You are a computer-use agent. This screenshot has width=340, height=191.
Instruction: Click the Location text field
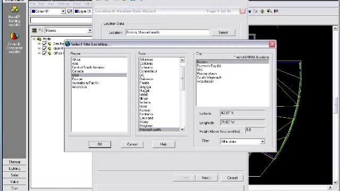[x=167, y=32]
